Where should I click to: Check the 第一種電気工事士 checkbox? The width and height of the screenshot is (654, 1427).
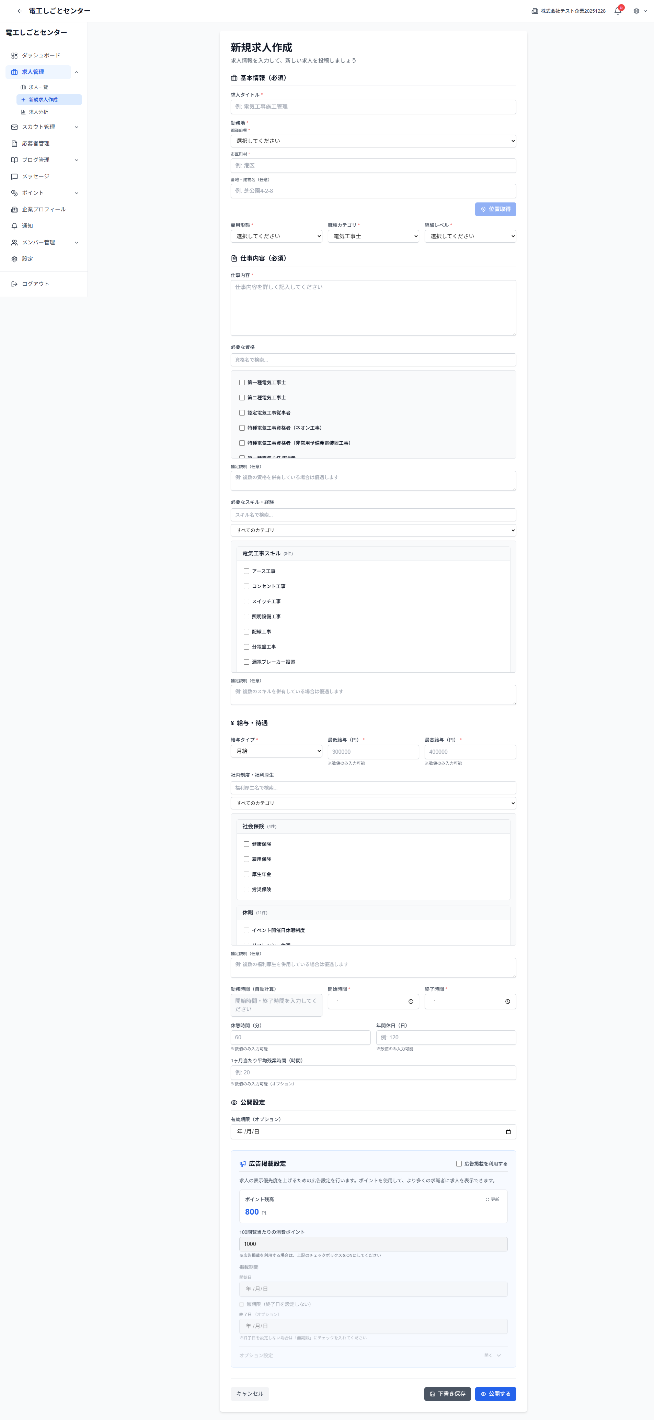[x=242, y=383]
